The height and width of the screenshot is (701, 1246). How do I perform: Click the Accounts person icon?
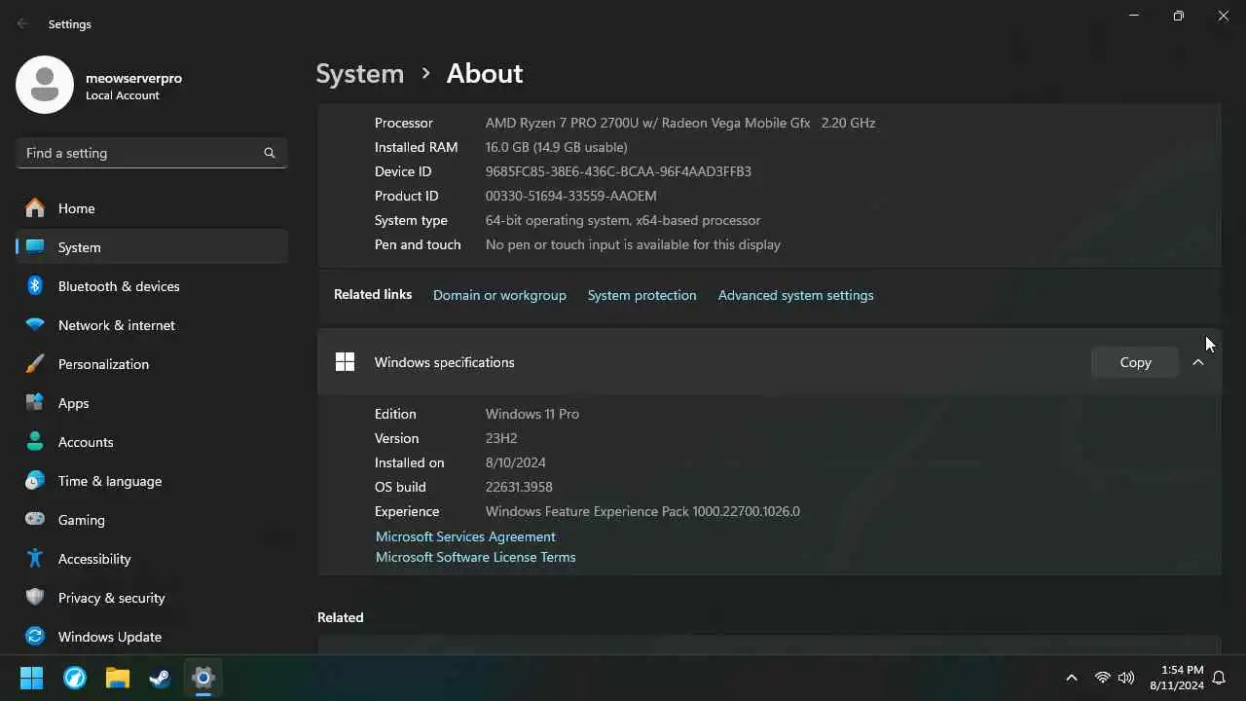[35, 442]
